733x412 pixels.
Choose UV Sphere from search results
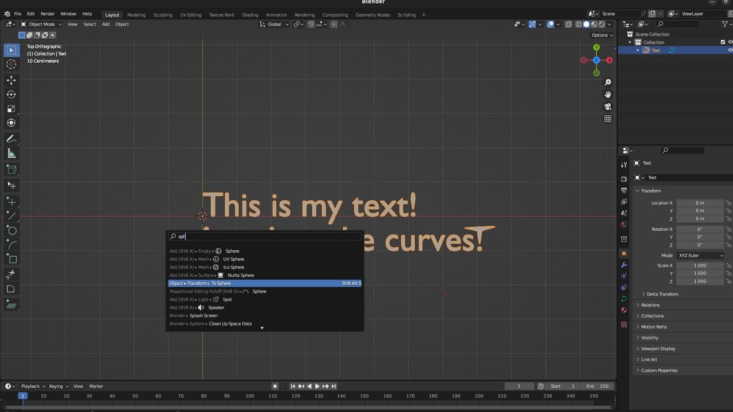coord(265,259)
